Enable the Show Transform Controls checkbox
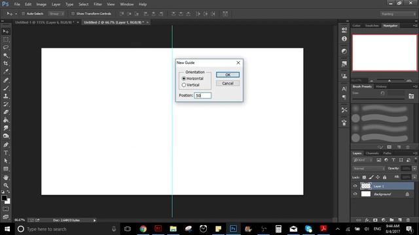 pyautogui.click(x=73, y=14)
